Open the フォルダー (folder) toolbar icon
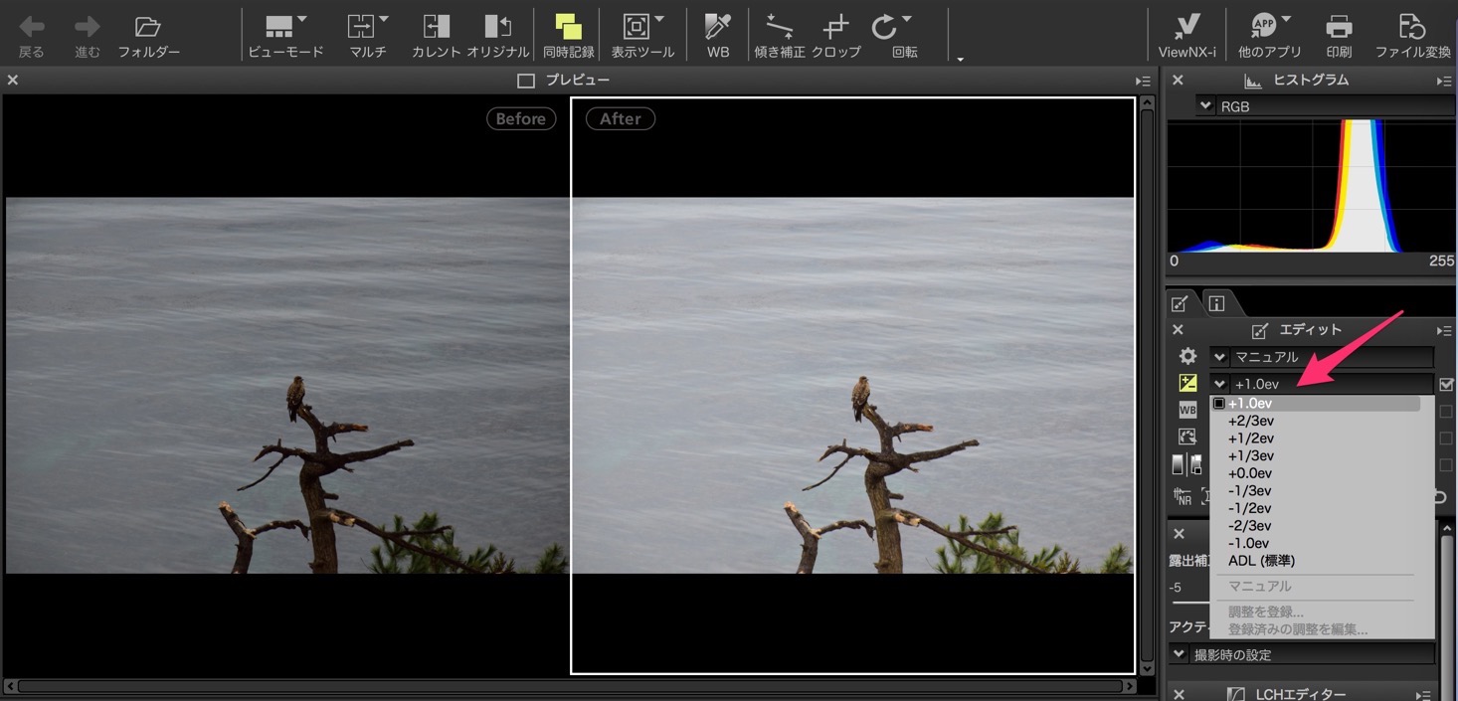The height and width of the screenshot is (701, 1458). pos(147,35)
